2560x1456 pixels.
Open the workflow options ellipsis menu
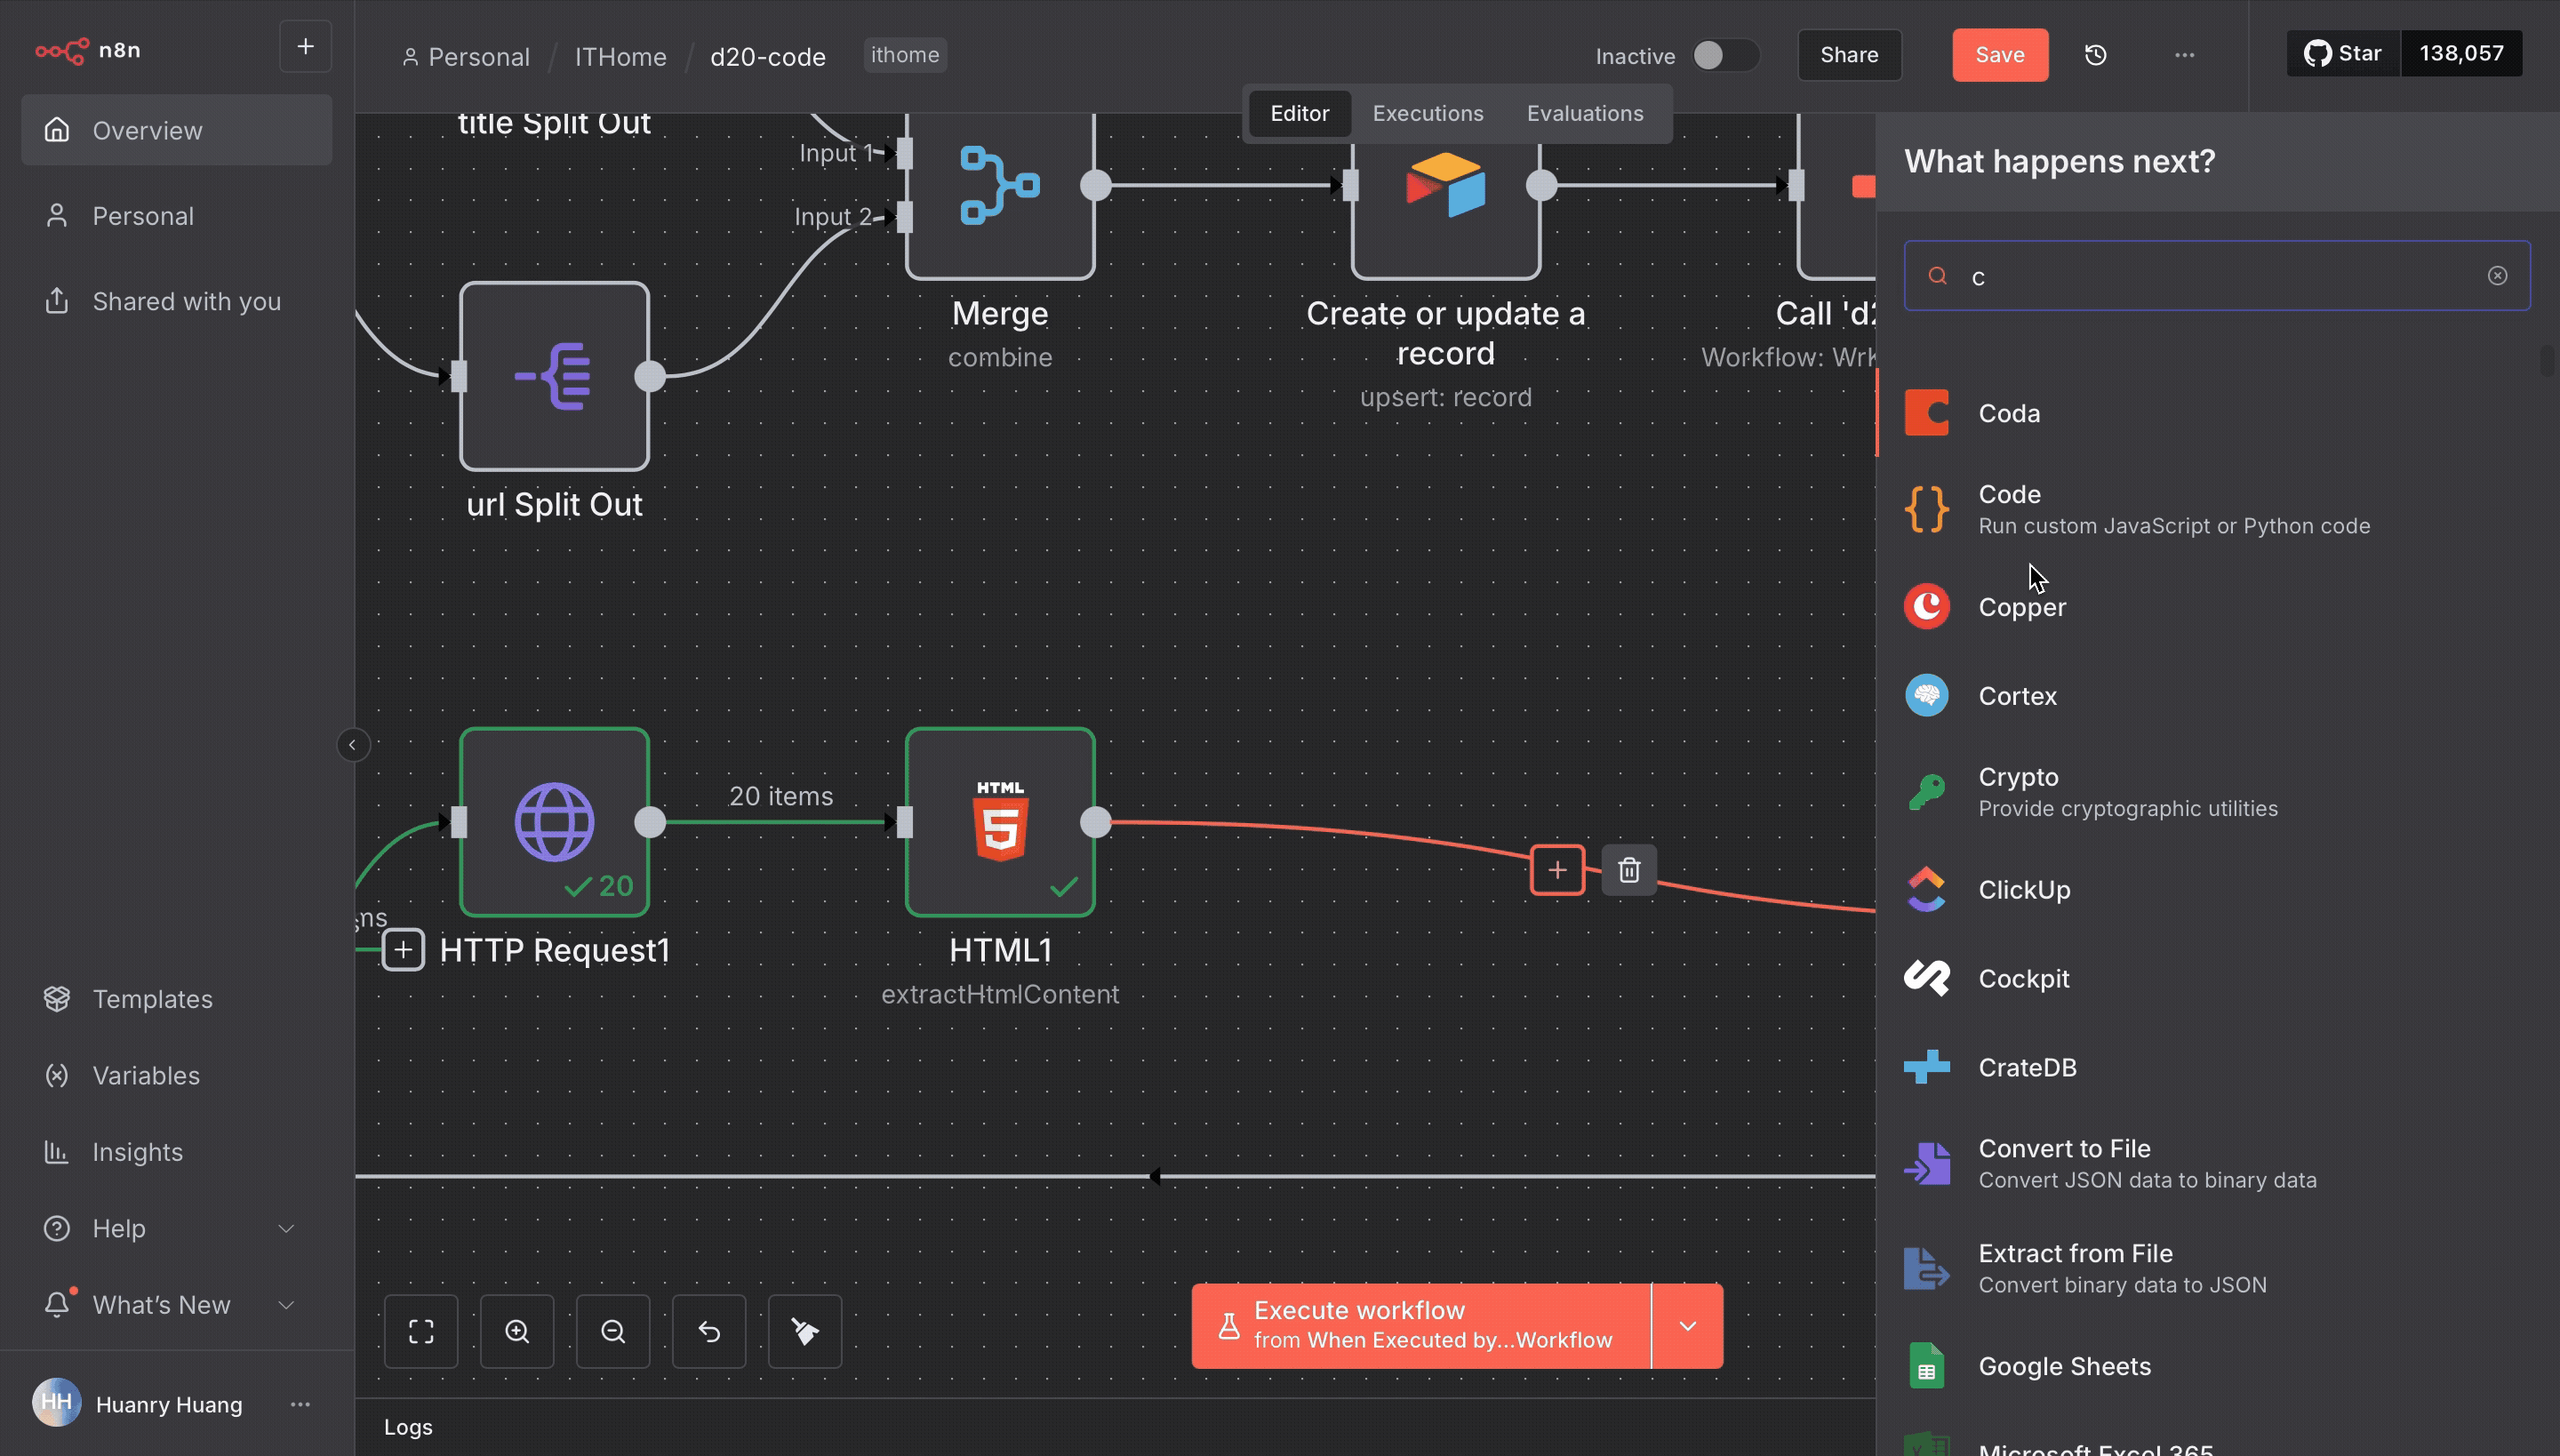[2184, 55]
